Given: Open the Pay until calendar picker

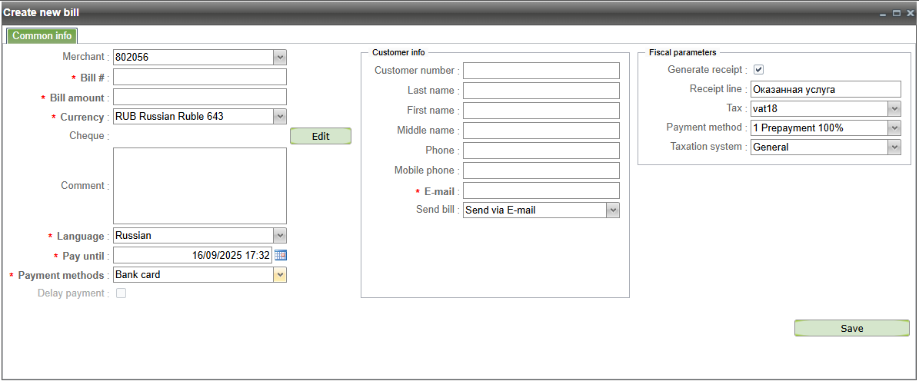Looking at the screenshot, I should coord(281,255).
